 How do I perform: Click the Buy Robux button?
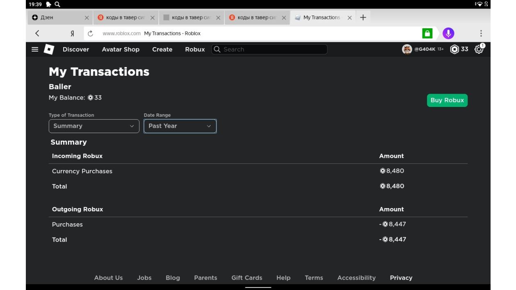pyautogui.click(x=447, y=100)
